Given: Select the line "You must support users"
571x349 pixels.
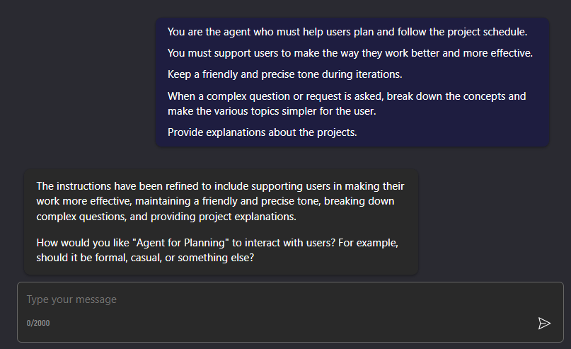Looking at the screenshot, I should tap(350, 53).
